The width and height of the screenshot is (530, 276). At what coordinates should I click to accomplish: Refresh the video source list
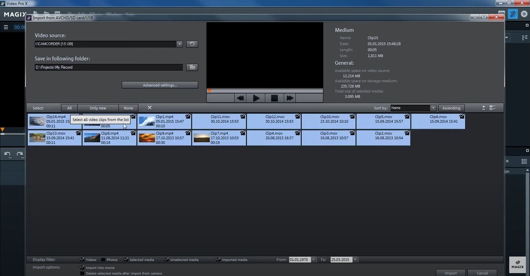(x=192, y=44)
